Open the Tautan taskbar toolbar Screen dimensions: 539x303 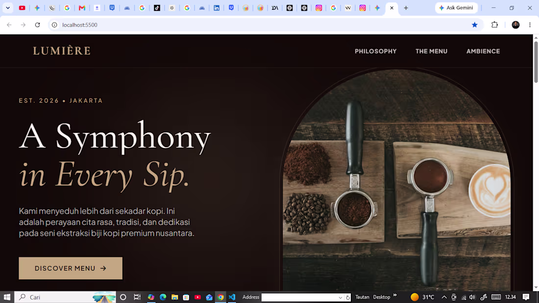pos(362,297)
